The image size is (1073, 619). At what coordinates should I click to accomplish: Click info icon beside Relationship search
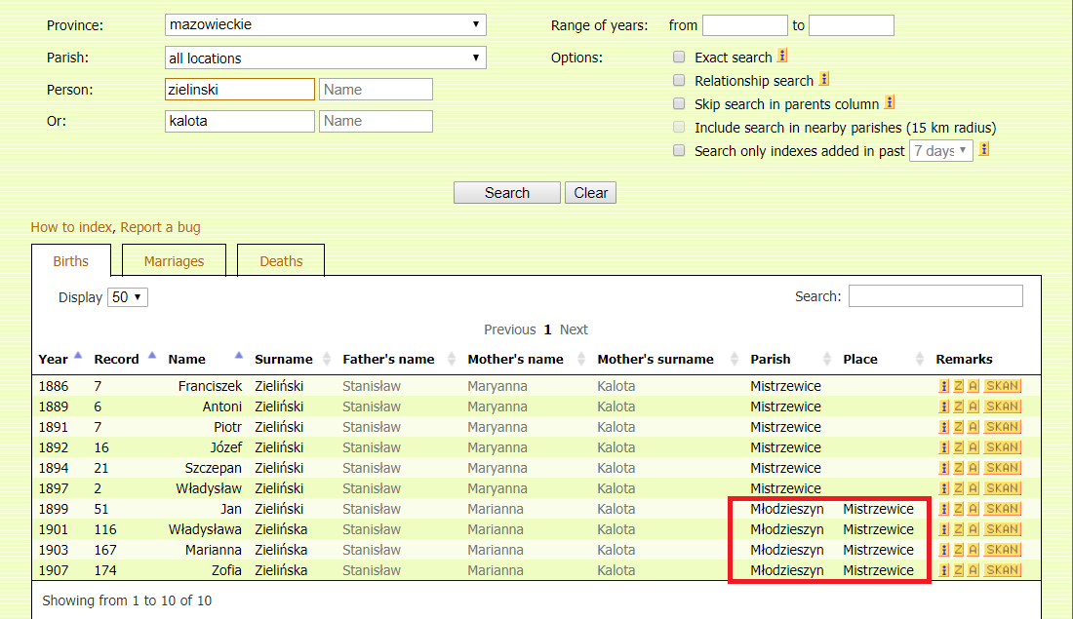coord(824,80)
